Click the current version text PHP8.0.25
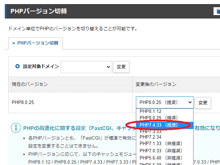The image size is (220, 165). [x=23, y=102]
